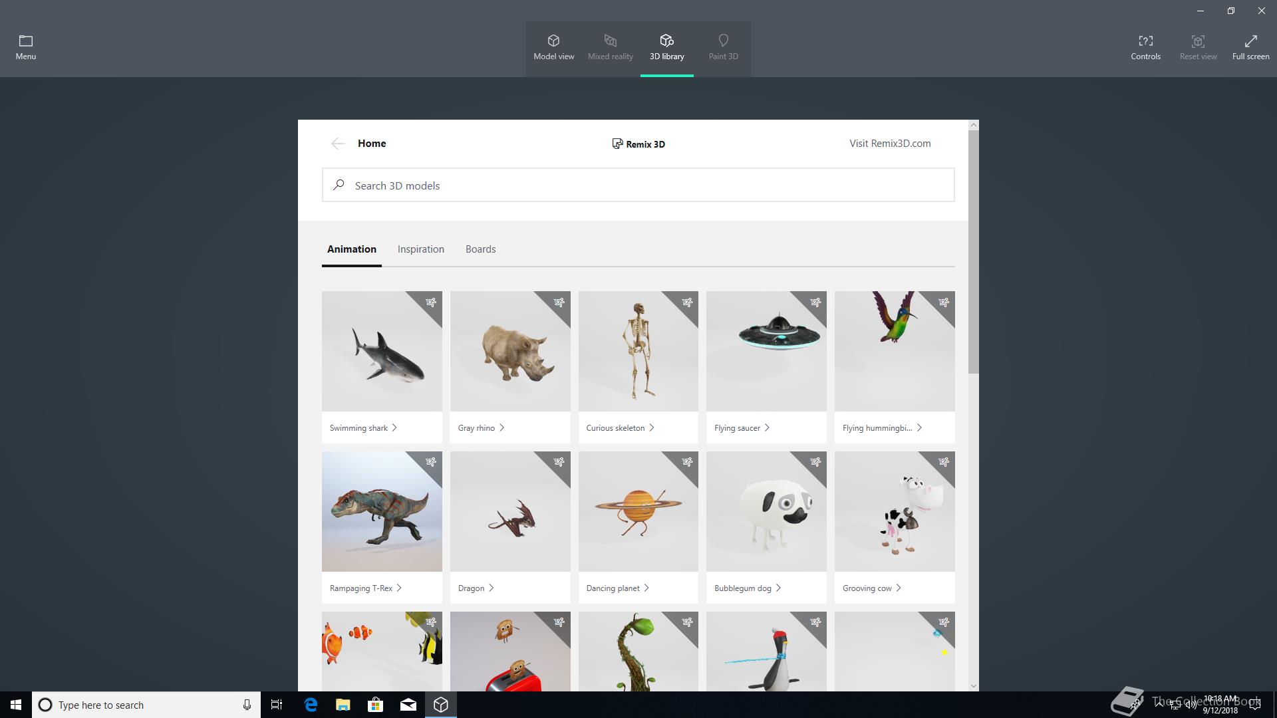Image resolution: width=1277 pixels, height=718 pixels.
Task: Open File Explorer from taskbar
Action: (343, 705)
